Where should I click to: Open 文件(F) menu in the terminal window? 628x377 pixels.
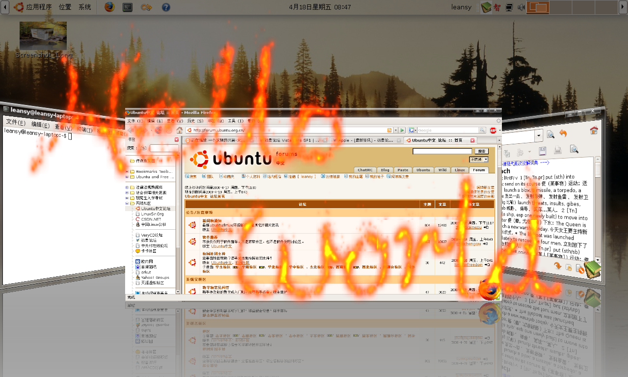tap(15, 123)
